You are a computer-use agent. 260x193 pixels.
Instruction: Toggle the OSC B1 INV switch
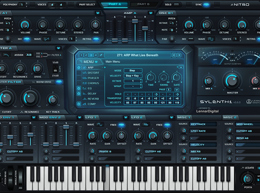(191, 39)
